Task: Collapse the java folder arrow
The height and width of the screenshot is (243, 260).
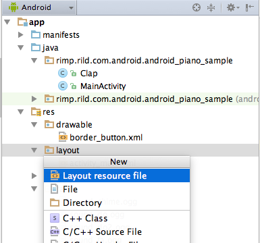Action: (x=21, y=48)
